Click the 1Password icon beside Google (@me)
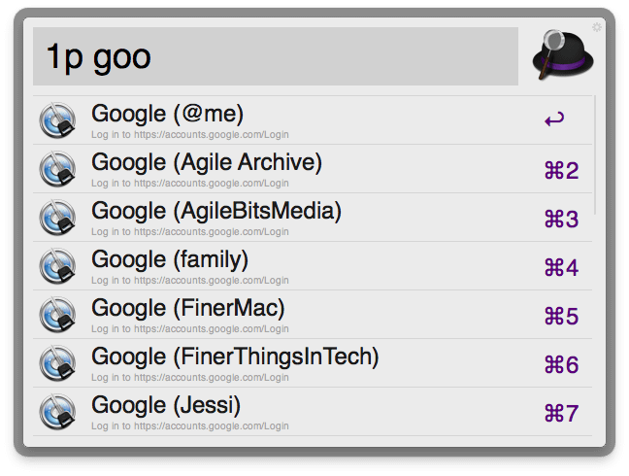Screen dimensions: 629x476 coord(58,120)
